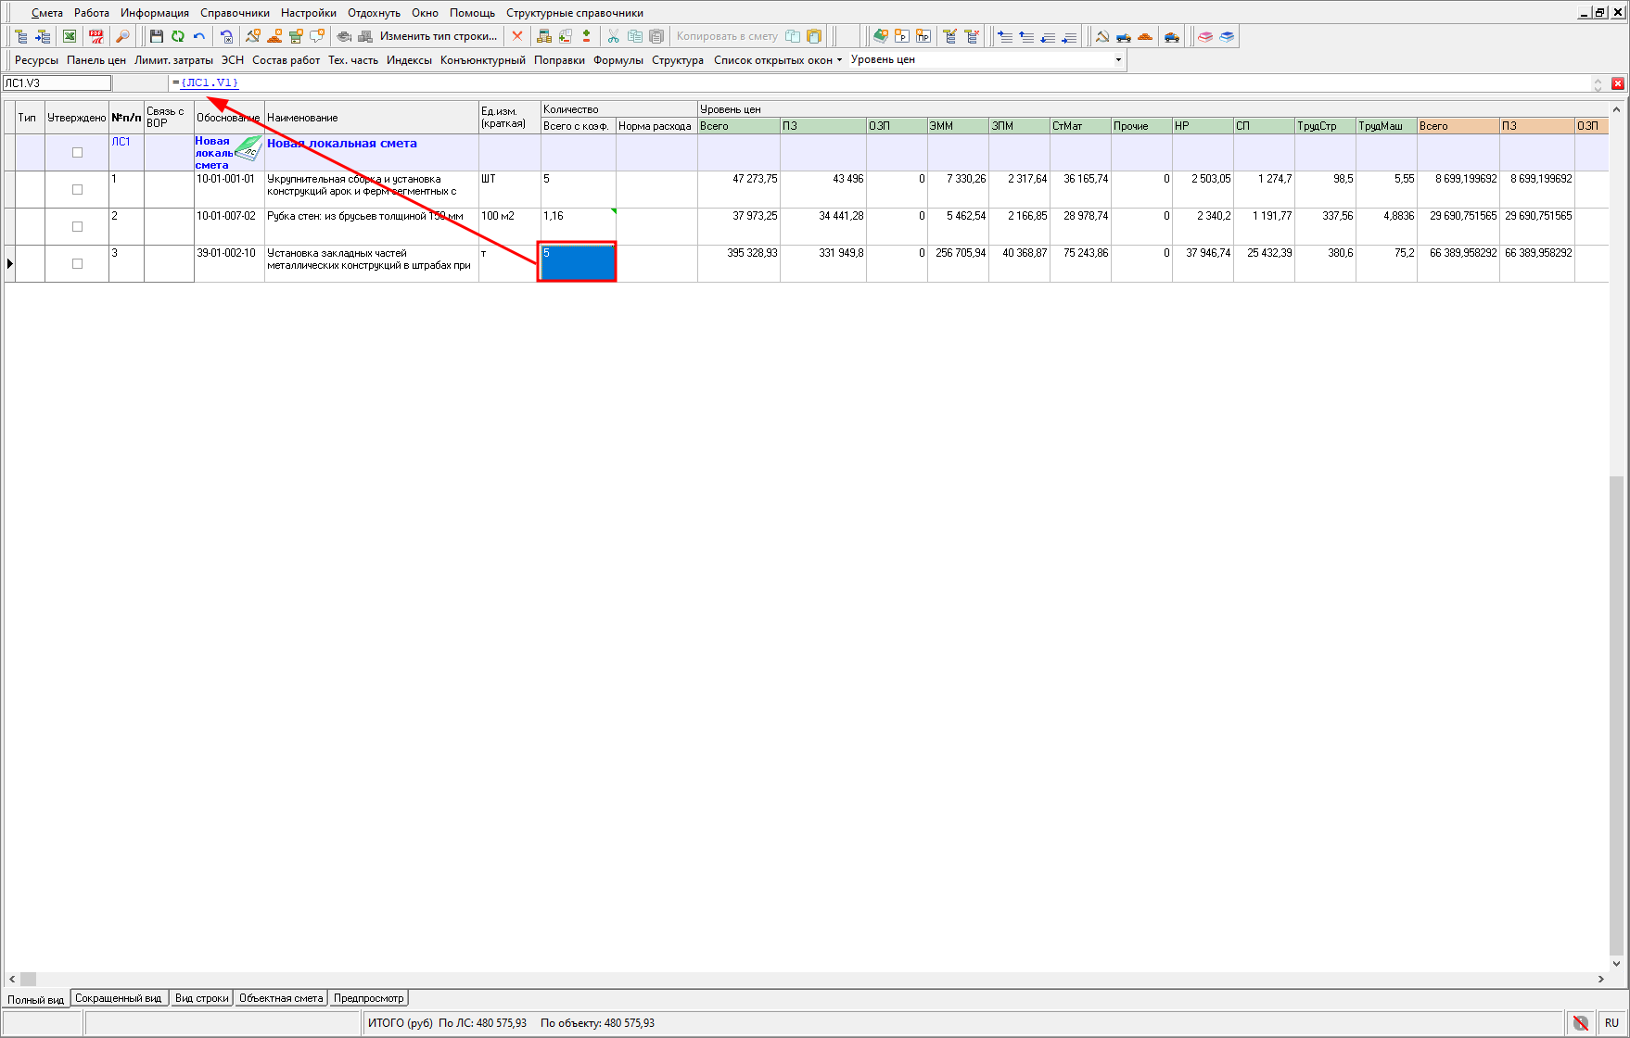Click the magnifying glass search icon
The height and width of the screenshot is (1038, 1630).
pos(122,36)
